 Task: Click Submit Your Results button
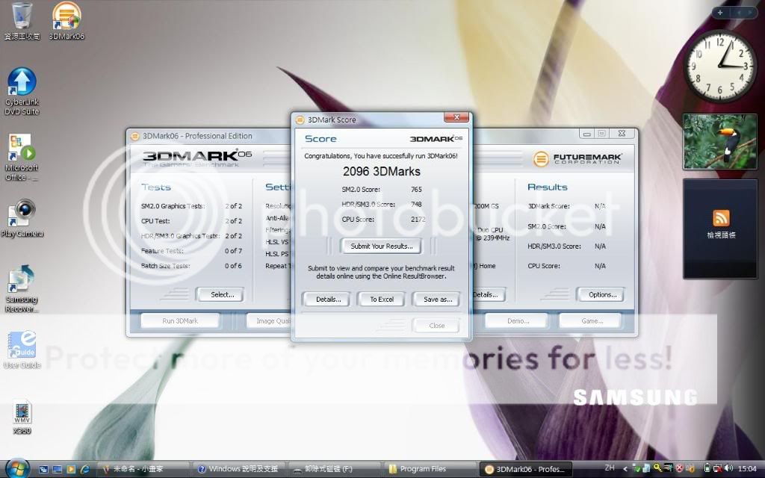(382, 246)
